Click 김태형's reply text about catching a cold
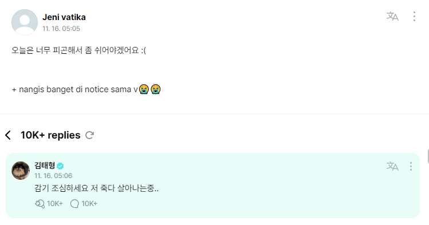The width and height of the screenshot is (429, 225). click(97, 188)
